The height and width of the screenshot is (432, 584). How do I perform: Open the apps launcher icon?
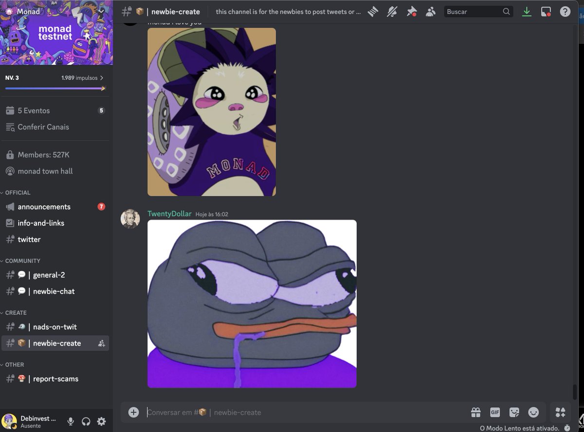(x=560, y=412)
